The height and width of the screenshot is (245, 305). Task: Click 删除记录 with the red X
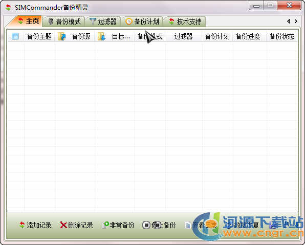tap(76, 225)
